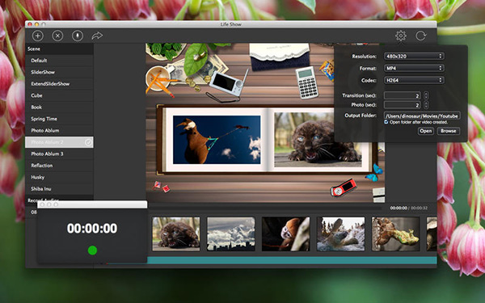
Task: Click the Transition (sec) stepper arrows
Action: click(x=426, y=95)
